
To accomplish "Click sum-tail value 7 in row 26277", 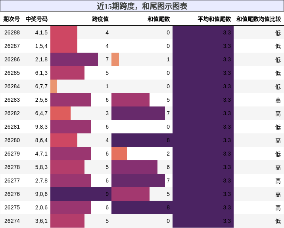I will point(168,180).
